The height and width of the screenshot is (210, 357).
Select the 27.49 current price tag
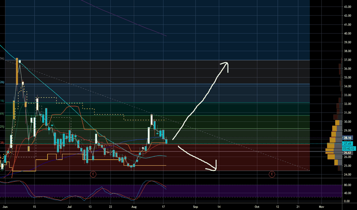(x=347, y=144)
